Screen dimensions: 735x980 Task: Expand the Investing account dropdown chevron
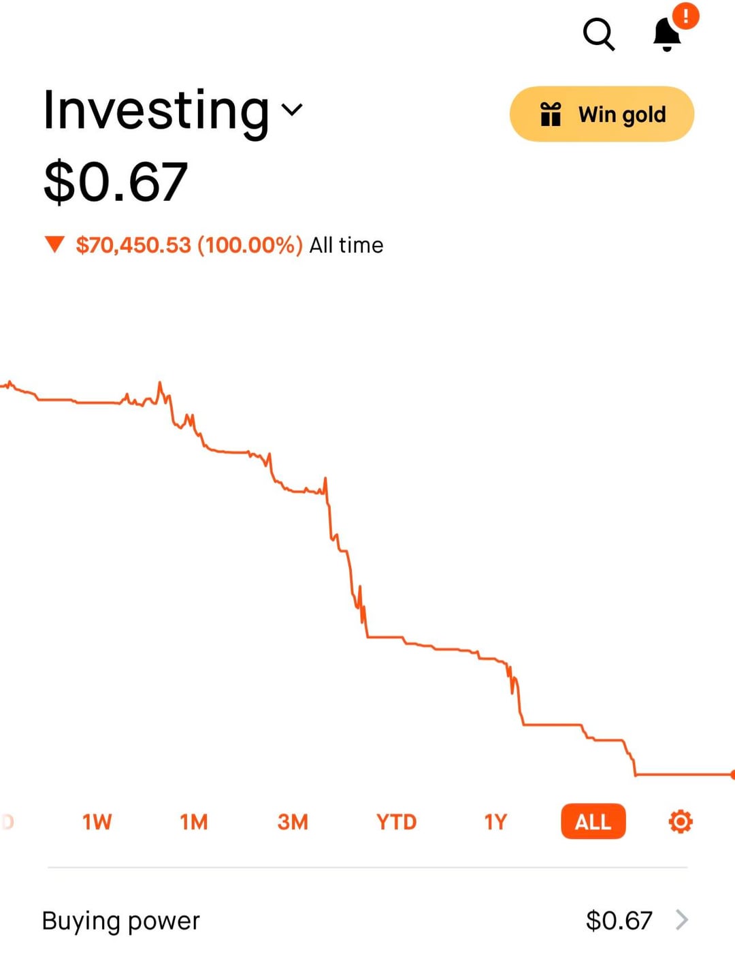point(292,110)
